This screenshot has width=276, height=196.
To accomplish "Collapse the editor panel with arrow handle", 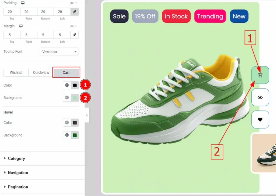I will [87, 115].
